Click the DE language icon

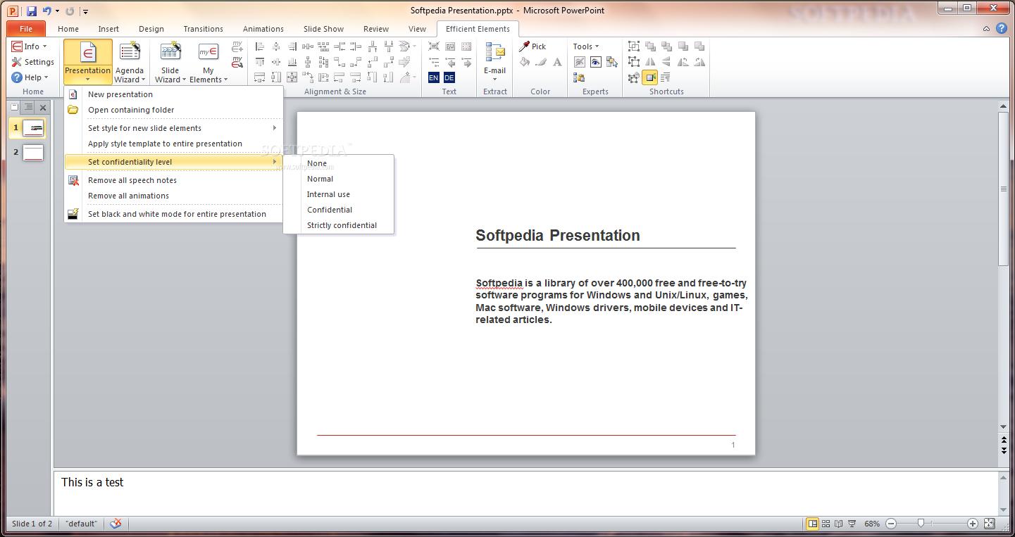[x=449, y=77]
